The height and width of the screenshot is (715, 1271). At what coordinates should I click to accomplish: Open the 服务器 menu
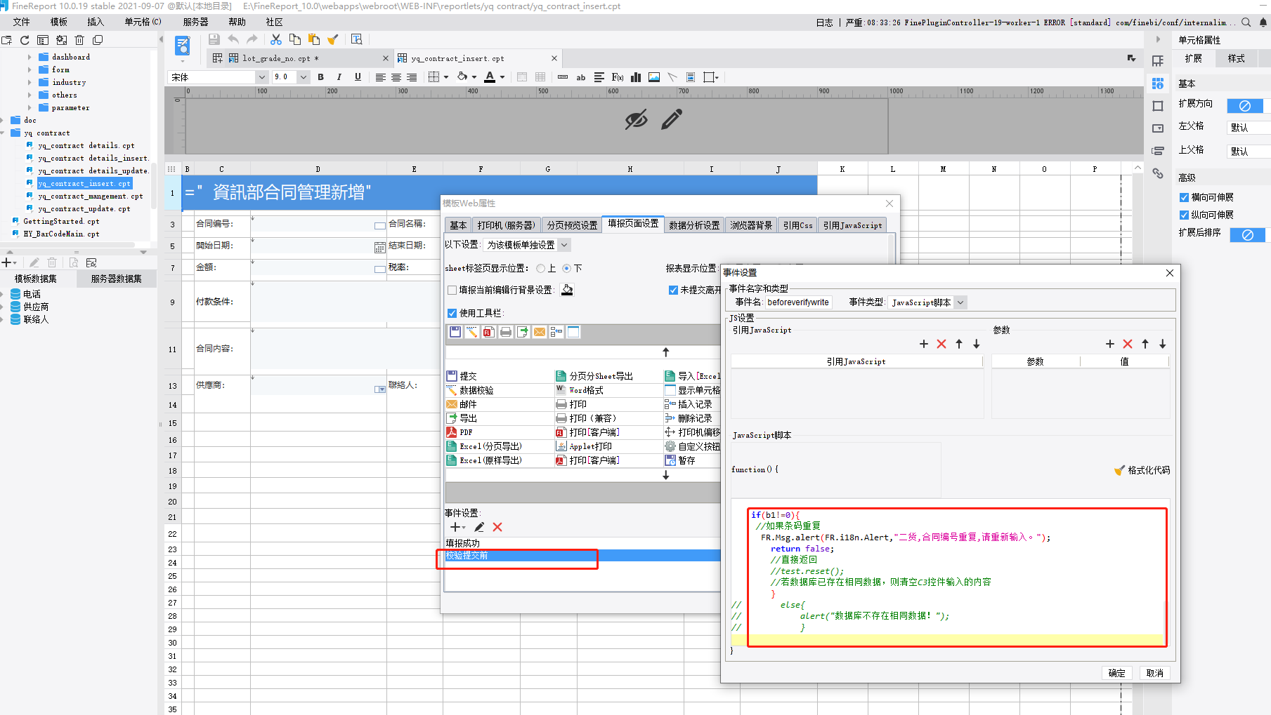pos(195,22)
